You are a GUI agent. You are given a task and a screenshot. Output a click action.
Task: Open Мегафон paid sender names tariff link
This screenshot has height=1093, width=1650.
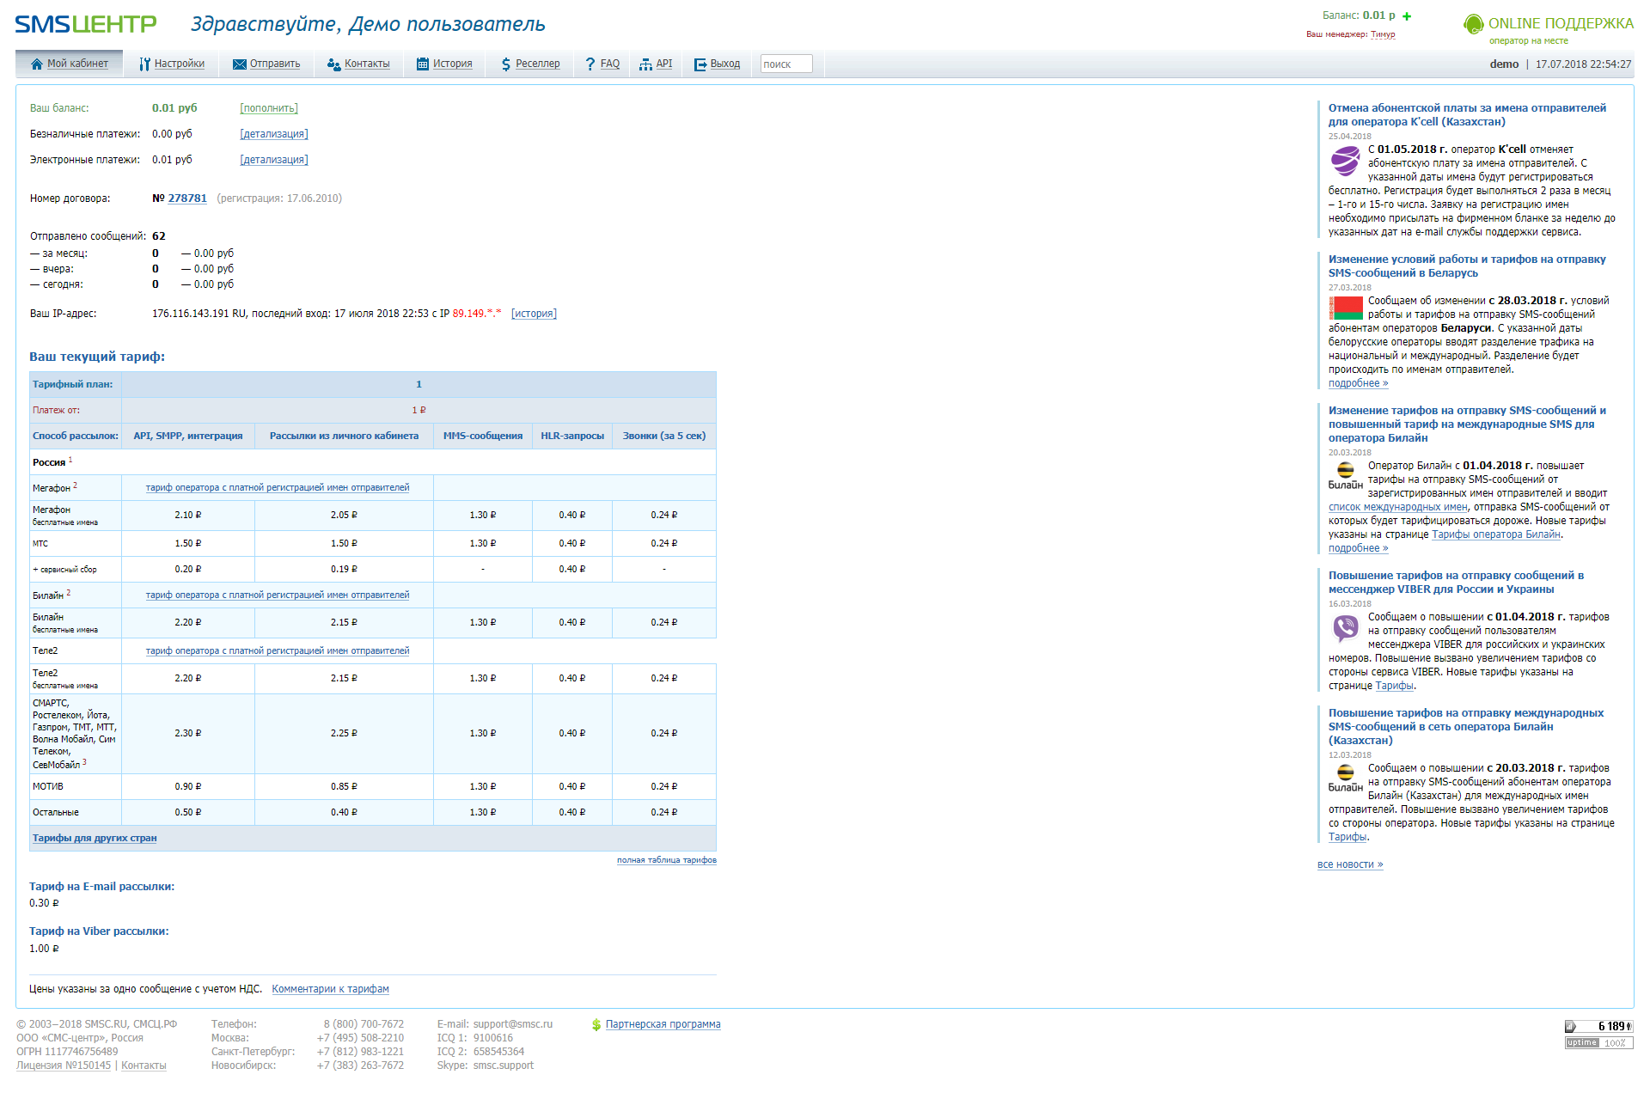278,488
